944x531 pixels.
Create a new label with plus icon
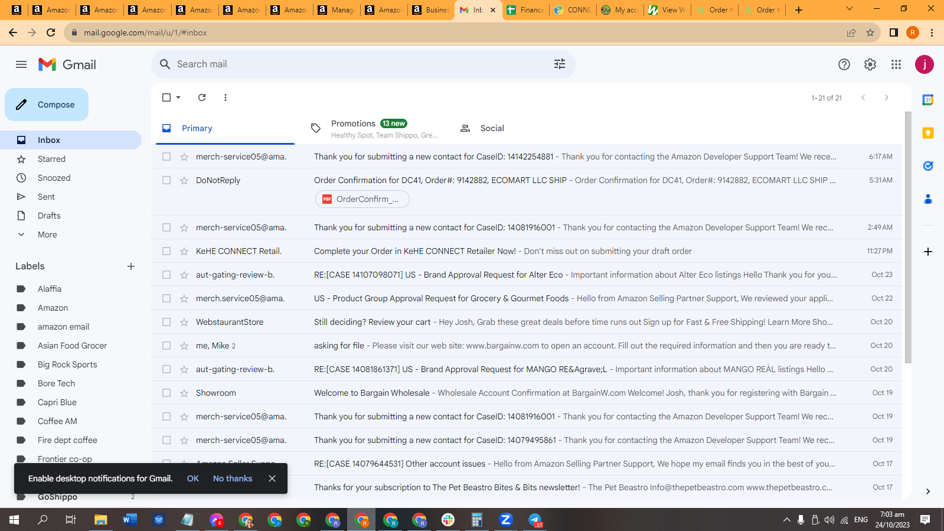click(131, 266)
